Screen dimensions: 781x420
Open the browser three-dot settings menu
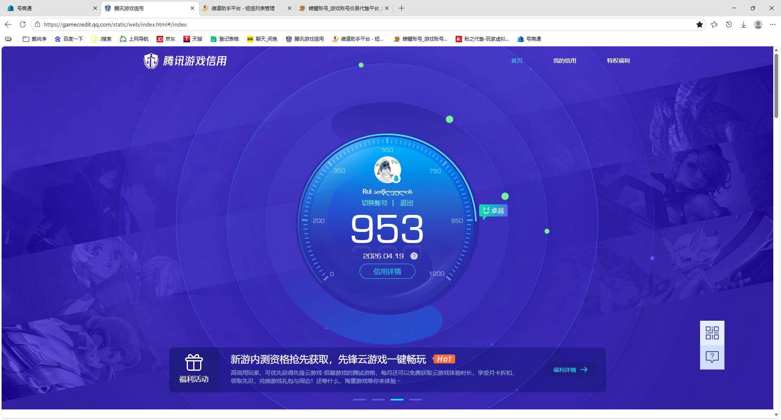pos(773,24)
